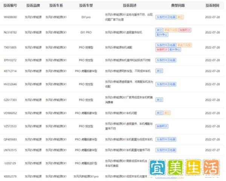Open WI608690 complaint description text
This screenshot has width=226, height=181.
129,17
